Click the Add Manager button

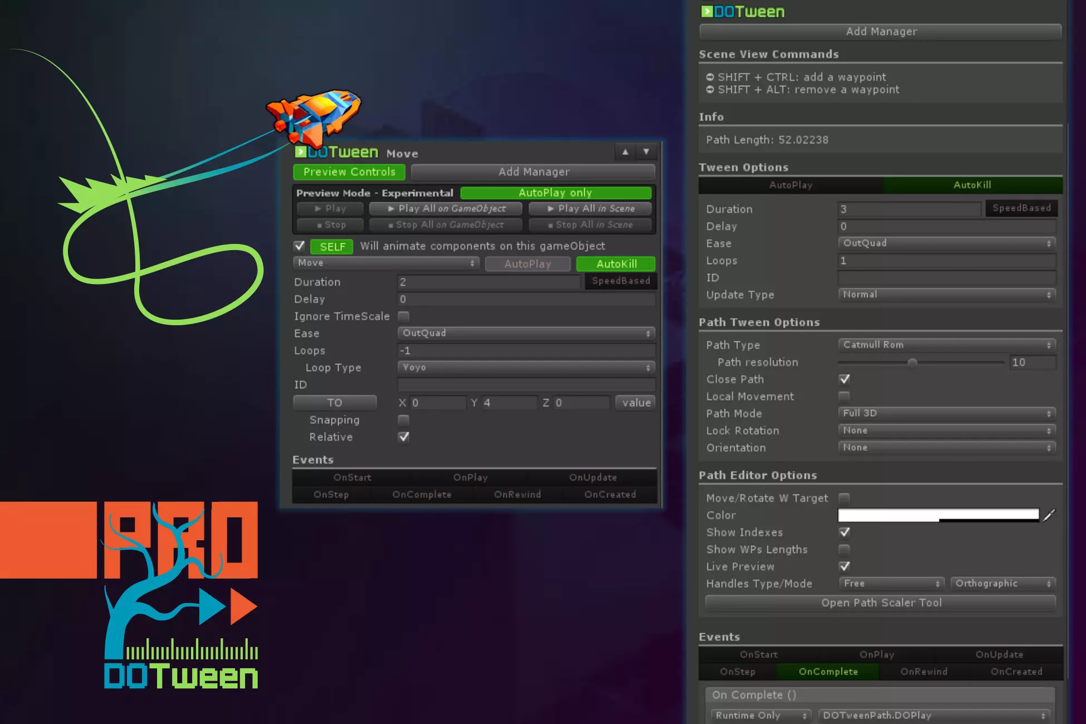point(880,32)
